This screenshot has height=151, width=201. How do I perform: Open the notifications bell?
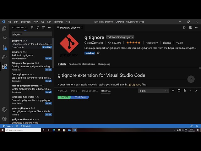(x=197, y=126)
